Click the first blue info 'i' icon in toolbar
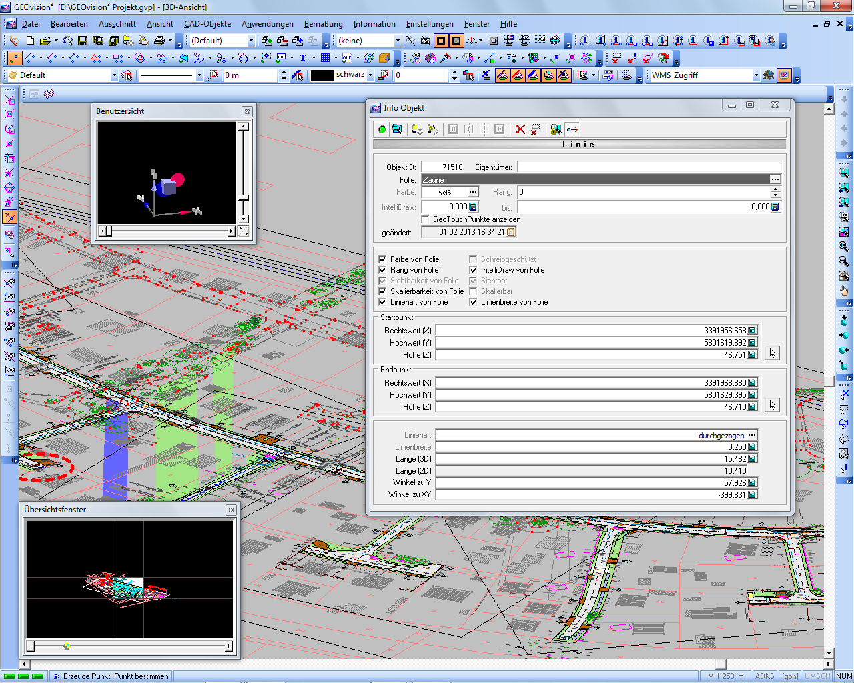This screenshot has width=854, height=683. coord(585,41)
